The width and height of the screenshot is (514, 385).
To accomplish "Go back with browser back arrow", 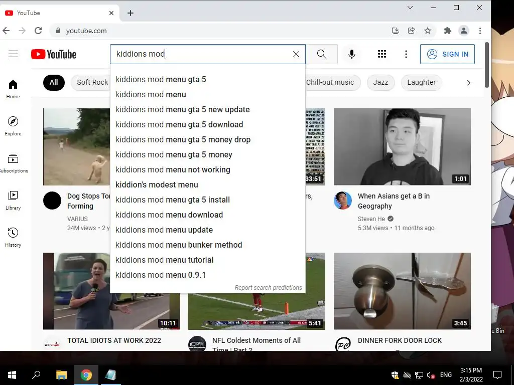I will (x=6, y=31).
